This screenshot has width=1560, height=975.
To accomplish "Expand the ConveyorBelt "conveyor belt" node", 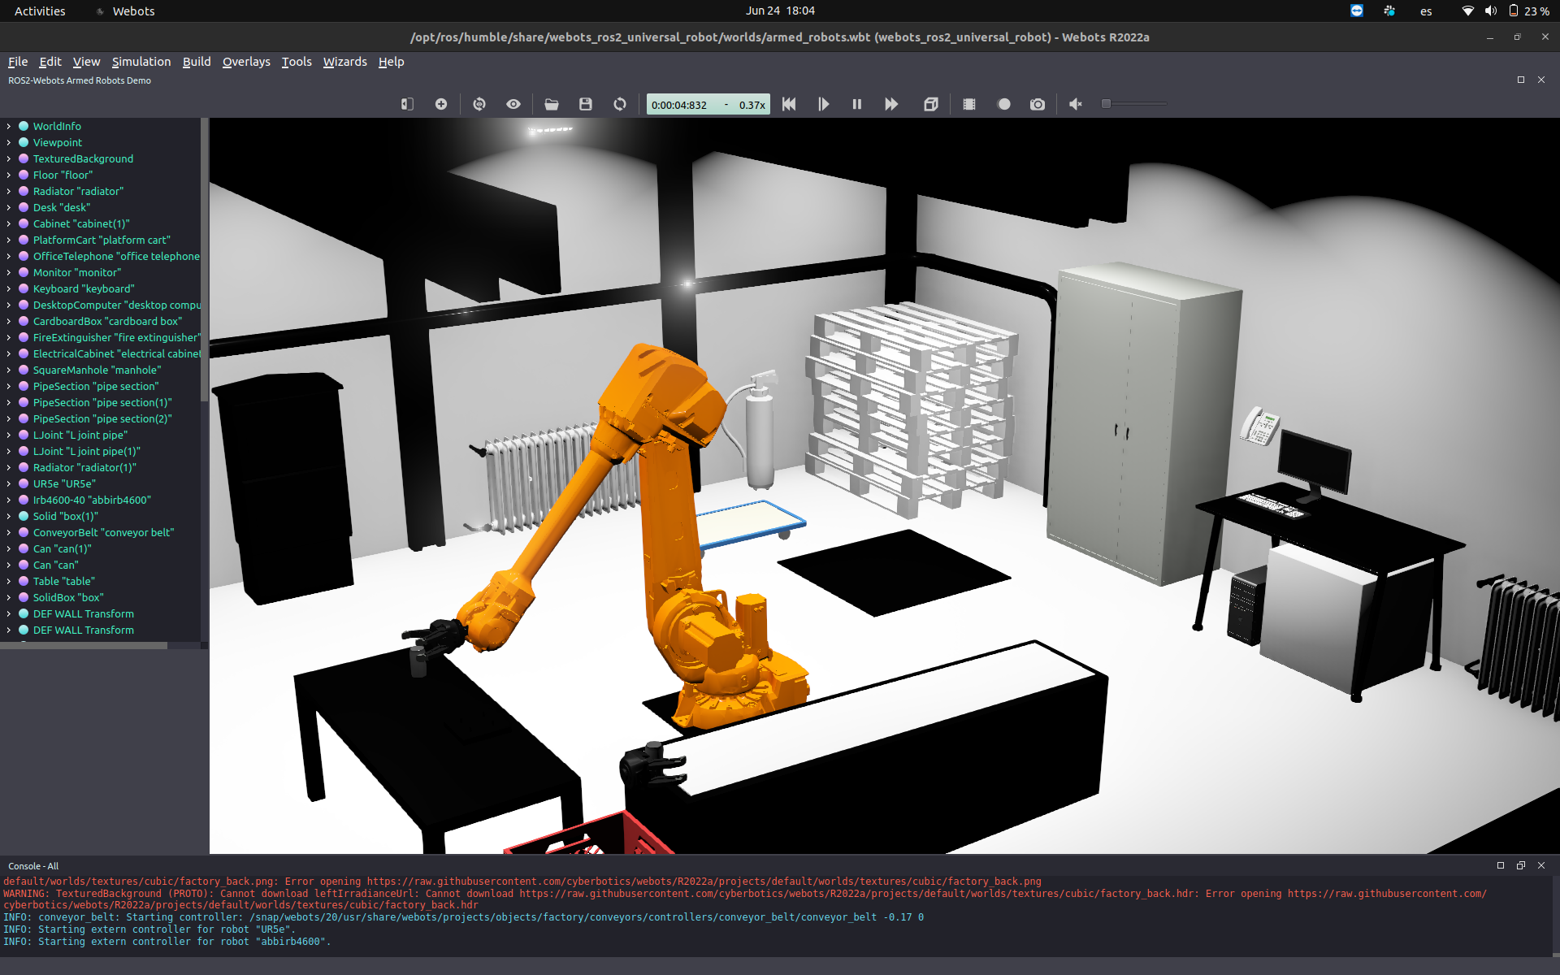I will [8, 532].
